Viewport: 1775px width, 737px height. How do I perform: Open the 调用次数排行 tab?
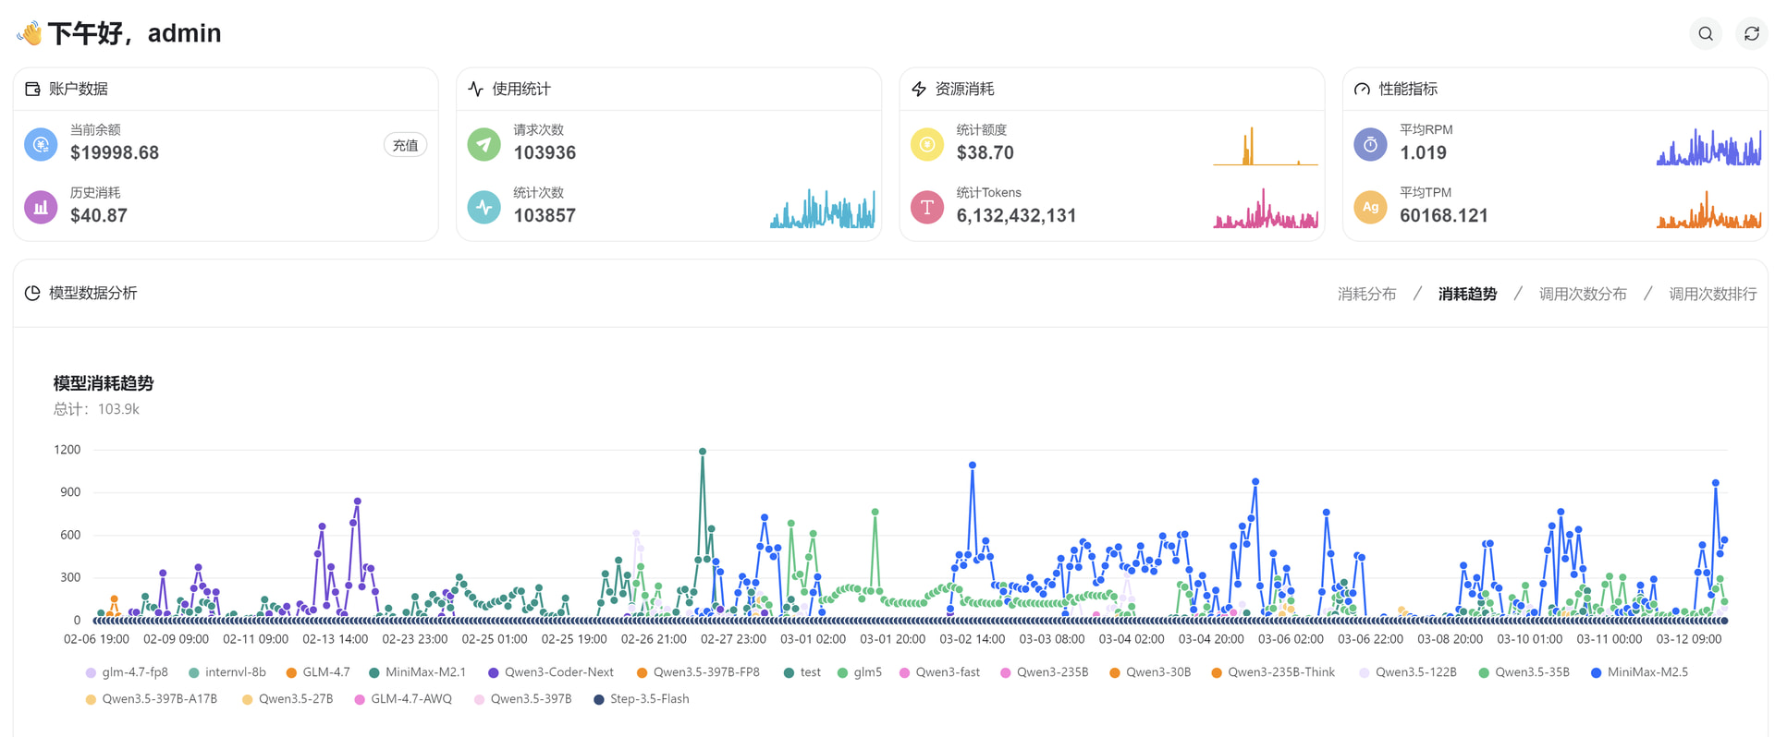tap(1712, 294)
